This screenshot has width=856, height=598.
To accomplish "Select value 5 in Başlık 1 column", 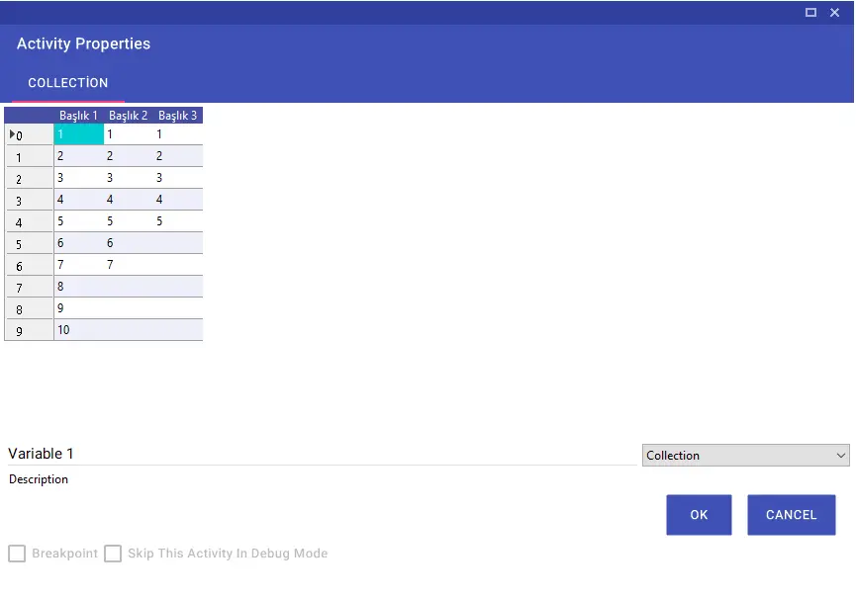I will point(78,221).
